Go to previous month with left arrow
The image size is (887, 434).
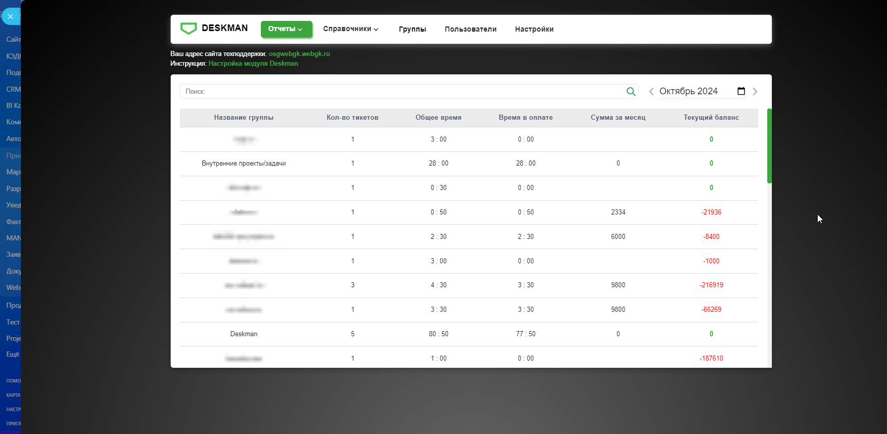pos(651,92)
